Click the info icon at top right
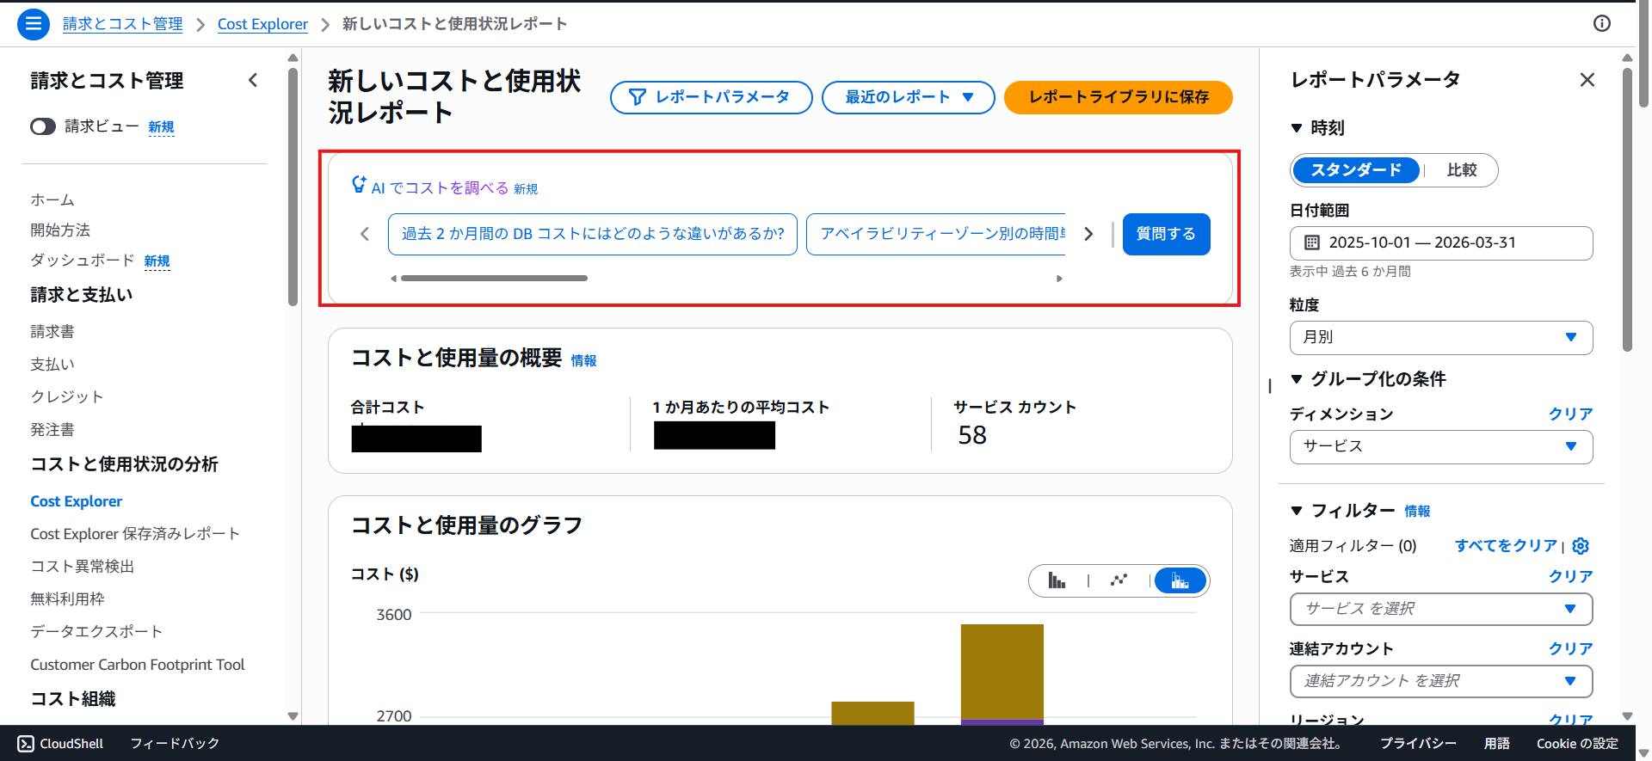 pos(1601,24)
